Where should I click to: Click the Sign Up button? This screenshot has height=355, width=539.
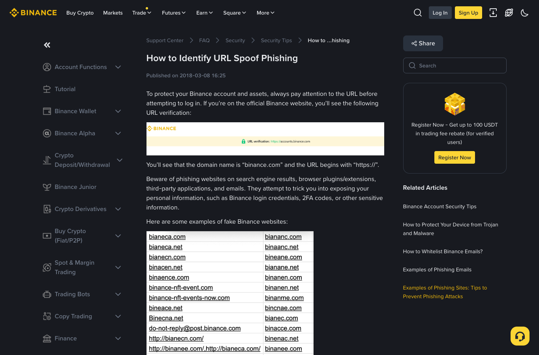click(468, 13)
